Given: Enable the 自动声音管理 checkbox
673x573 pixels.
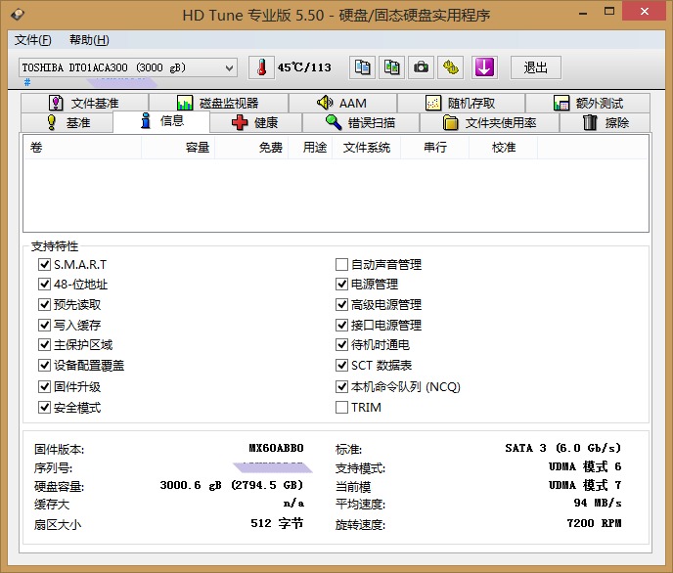Looking at the screenshot, I should 341,264.
